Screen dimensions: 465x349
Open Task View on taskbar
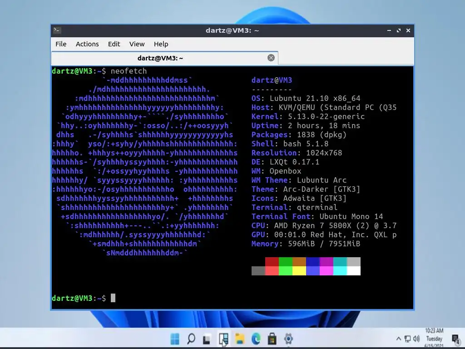tap(207, 339)
